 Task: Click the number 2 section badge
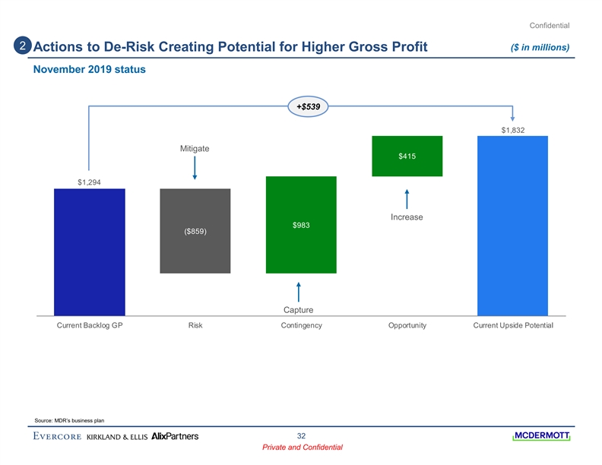(x=23, y=47)
